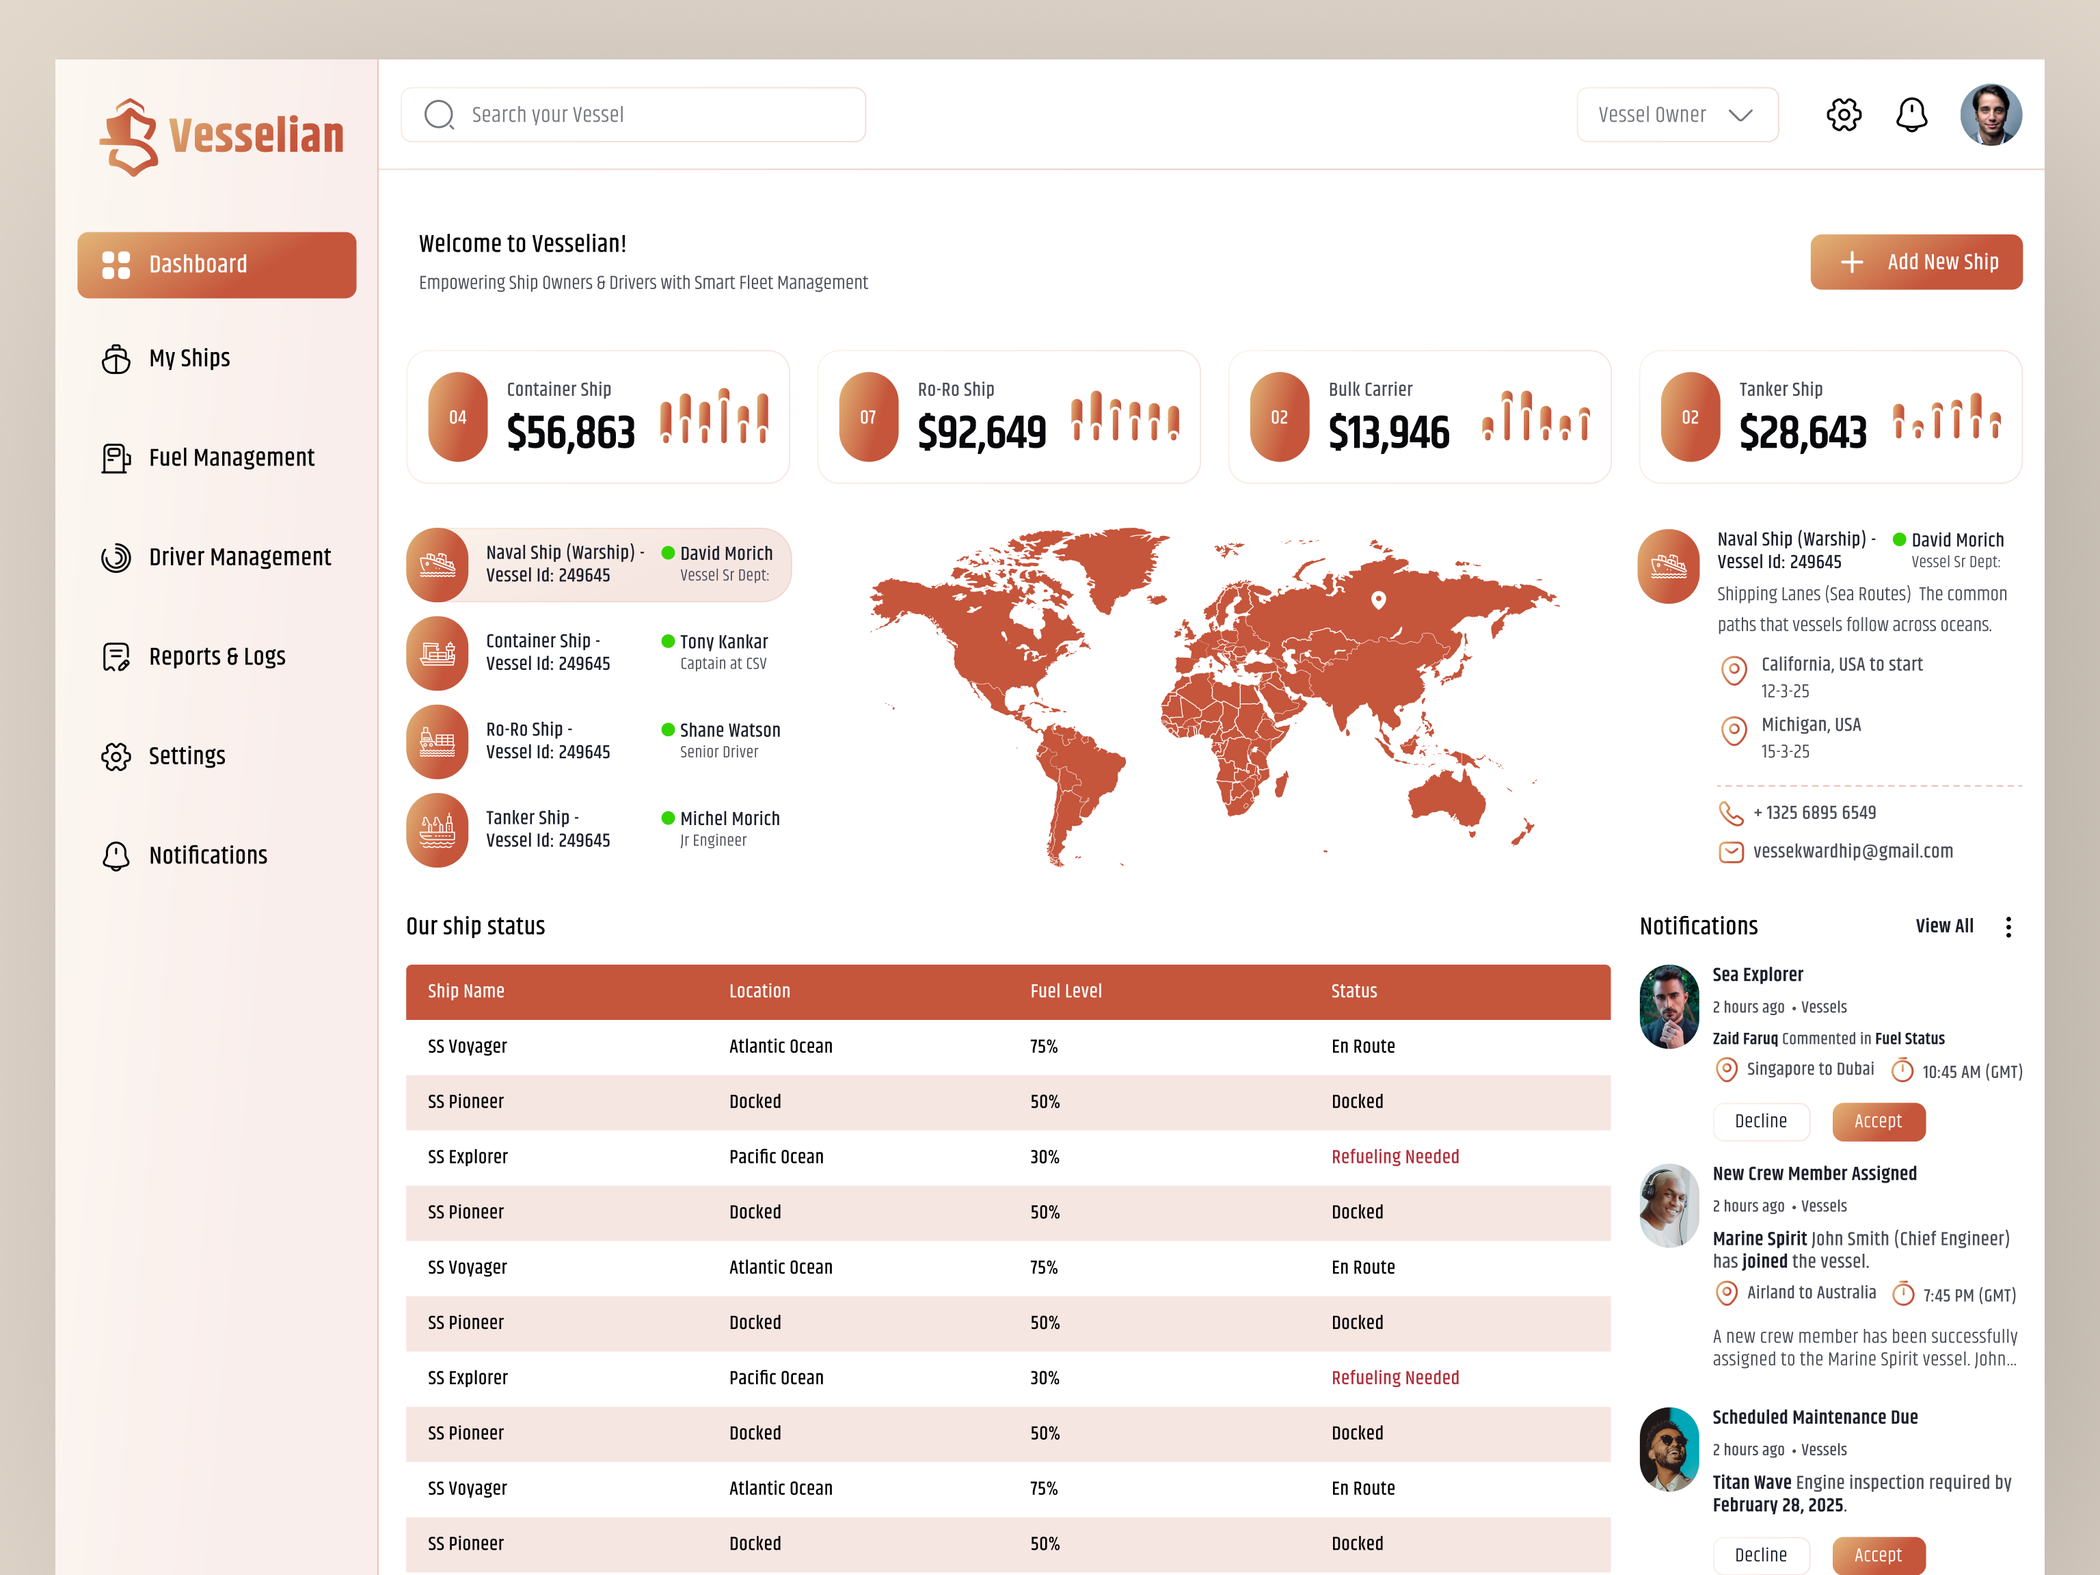The image size is (2100, 1575).
Task: Click the email envelope icon
Action: point(1731,852)
